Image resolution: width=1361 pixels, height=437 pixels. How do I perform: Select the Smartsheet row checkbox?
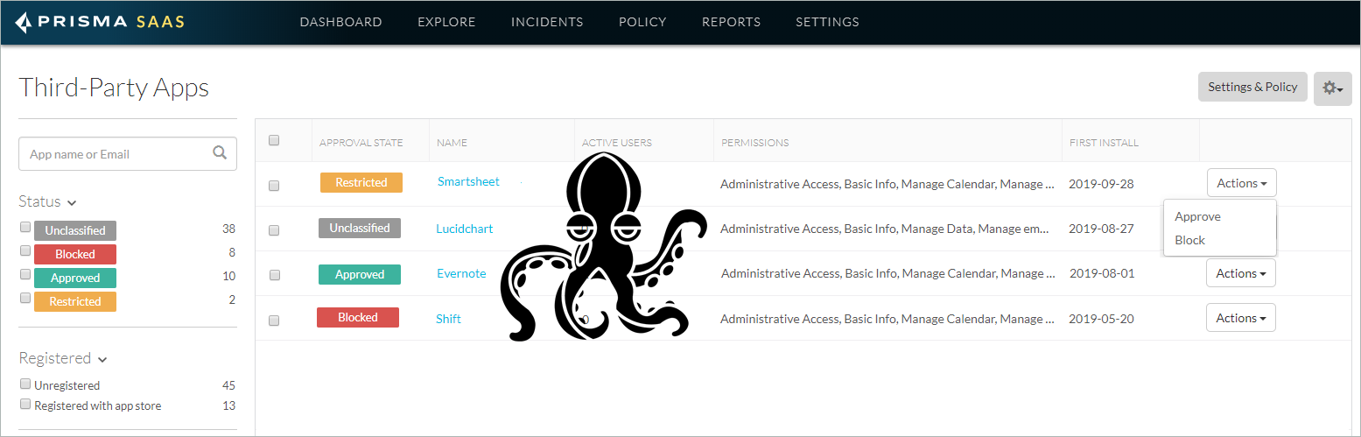point(274,186)
